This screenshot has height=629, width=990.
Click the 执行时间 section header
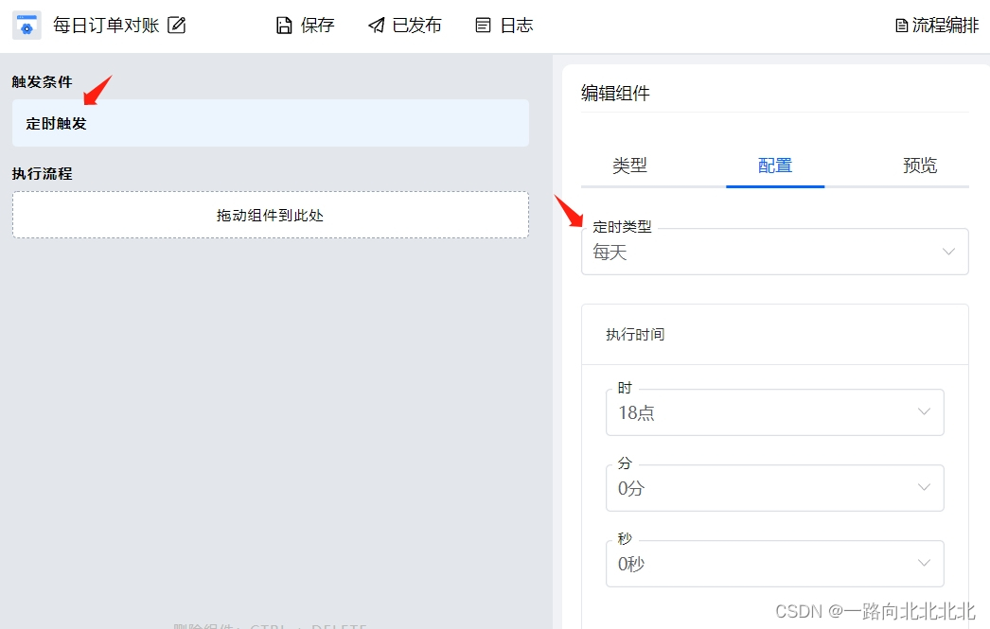634,334
